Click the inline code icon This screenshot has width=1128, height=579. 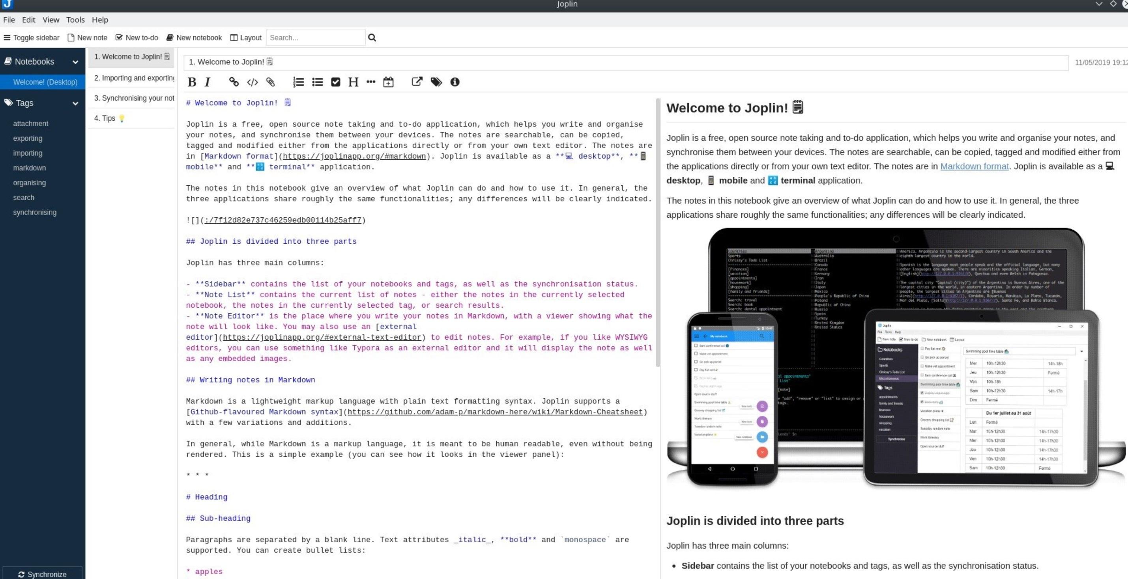(253, 82)
